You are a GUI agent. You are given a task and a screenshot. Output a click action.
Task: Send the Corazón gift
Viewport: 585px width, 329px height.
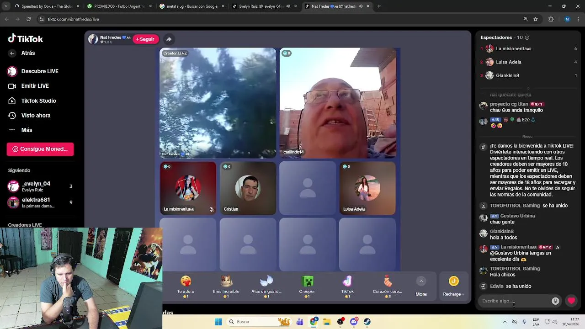pos(388,287)
